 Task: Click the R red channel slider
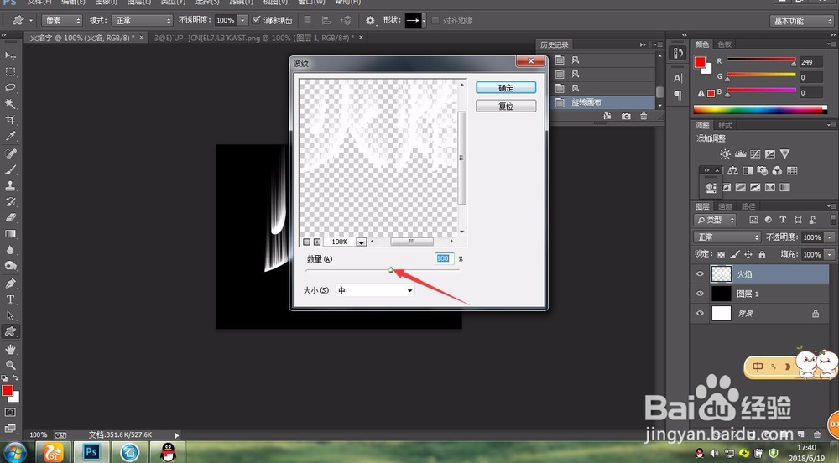coord(761,60)
